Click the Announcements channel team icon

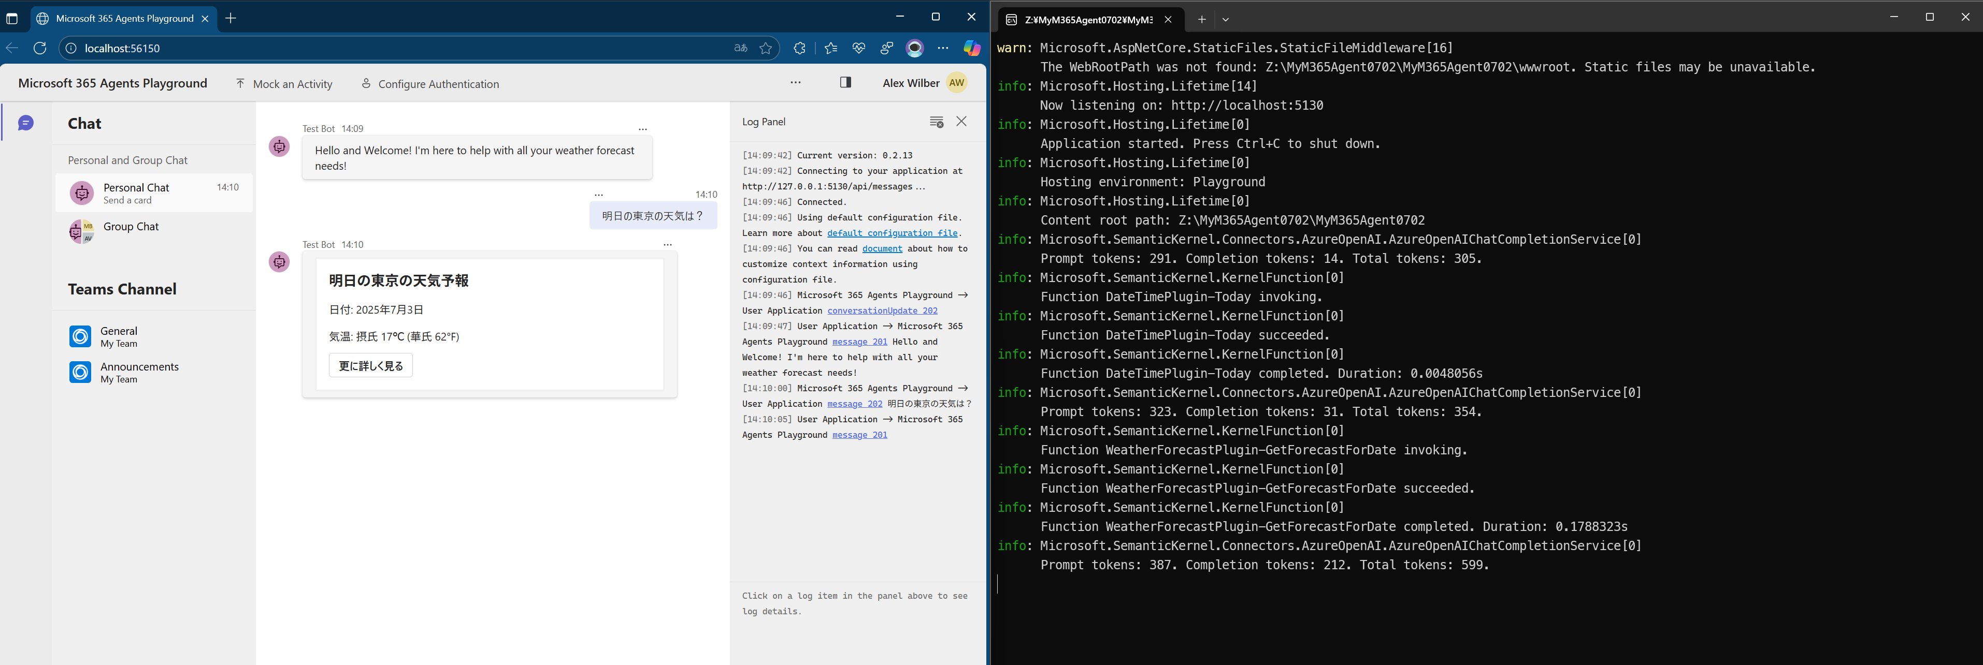pos(80,372)
